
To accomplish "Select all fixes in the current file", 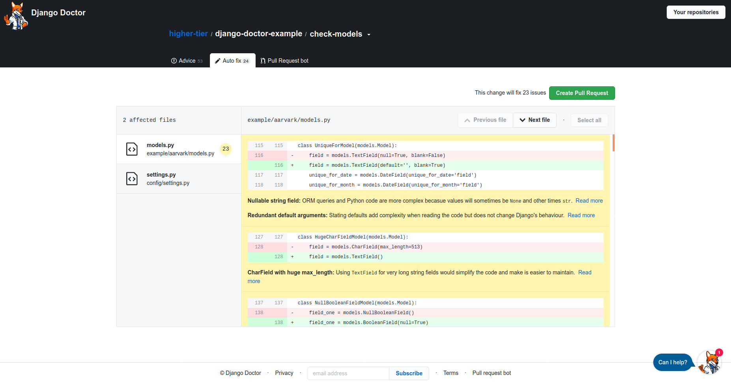I will click(x=589, y=120).
